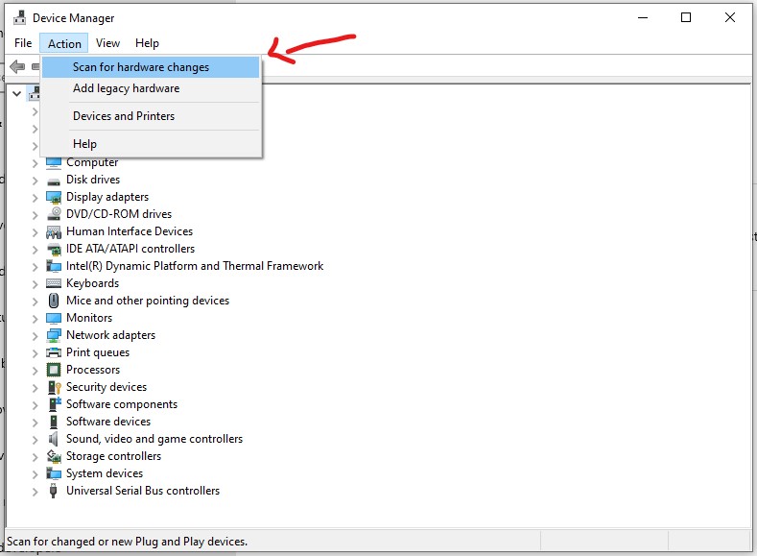
Task: Maximize the Device Manager window
Action: [686, 18]
